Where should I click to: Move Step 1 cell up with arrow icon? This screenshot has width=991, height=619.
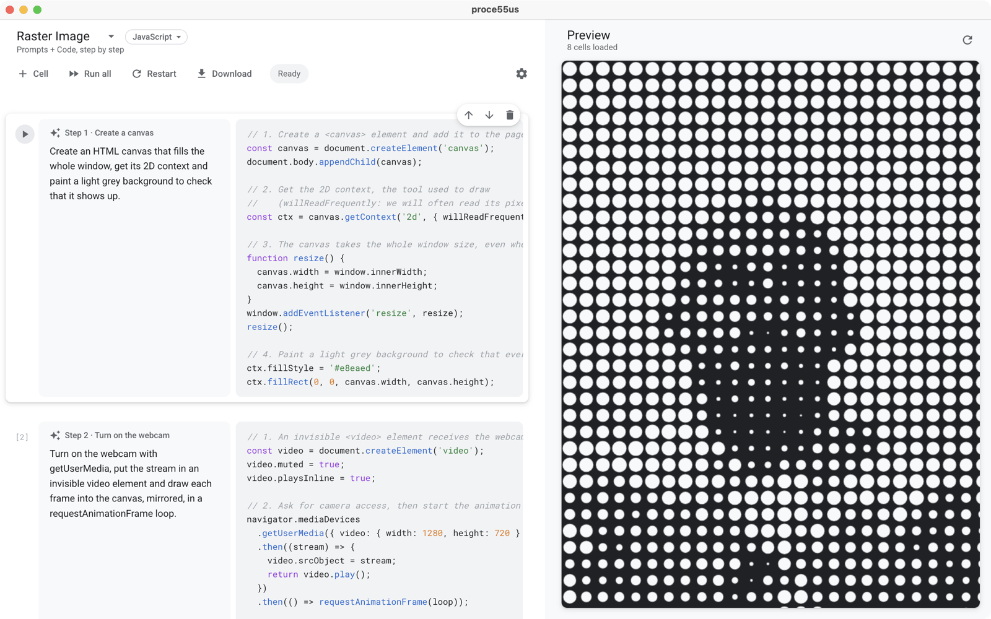(x=469, y=115)
